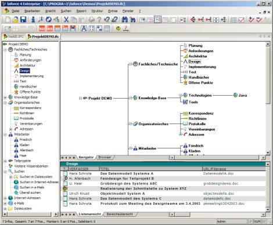Switch to the Browser tab
The height and width of the screenshot is (225, 273).
[105, 157]
